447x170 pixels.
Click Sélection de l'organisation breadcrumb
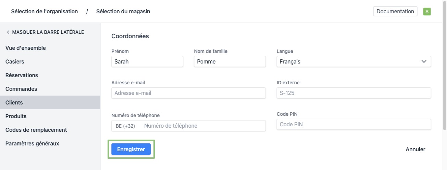pyautogui.click(x=45, y=12)
